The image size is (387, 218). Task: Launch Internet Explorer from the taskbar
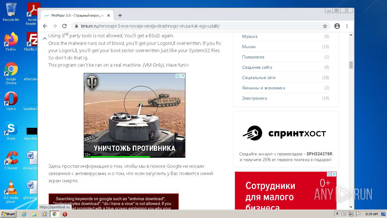(x=24, y=214)
